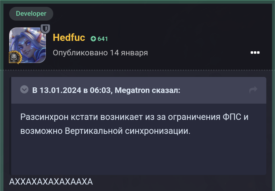Click the Developer role badge
Image resolution: width=275 pixels, height=191 pixels.
click(x=31, y=13)
